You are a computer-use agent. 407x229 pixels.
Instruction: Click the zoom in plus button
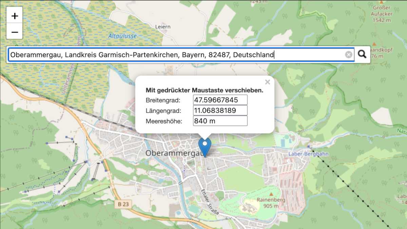[x=15, y=16]
